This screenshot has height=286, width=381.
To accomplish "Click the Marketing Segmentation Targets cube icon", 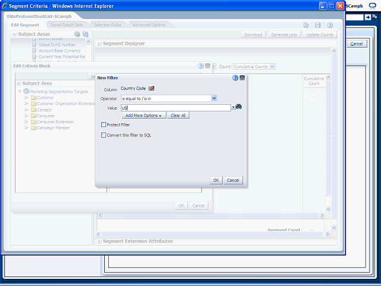I will [x=26, y=91].
